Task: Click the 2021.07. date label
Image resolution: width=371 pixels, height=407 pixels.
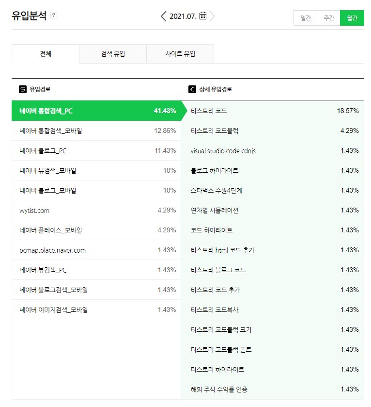Action: pos(183,16)
